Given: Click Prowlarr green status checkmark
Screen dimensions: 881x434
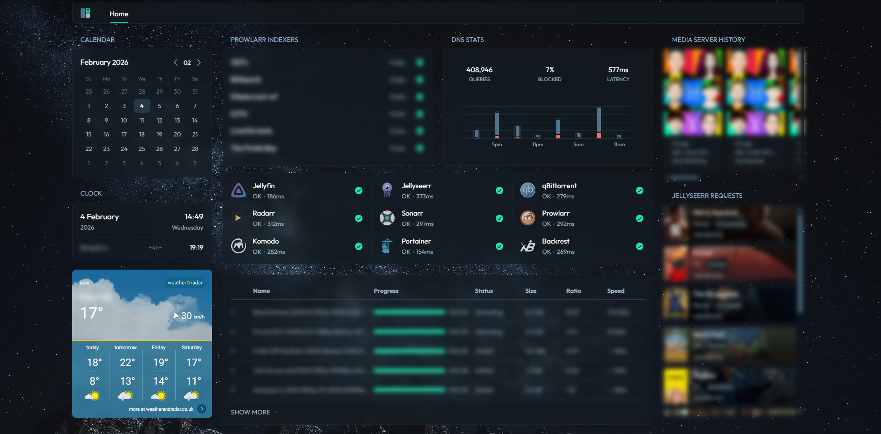Looking at the screenshot, I should [640, 218].
